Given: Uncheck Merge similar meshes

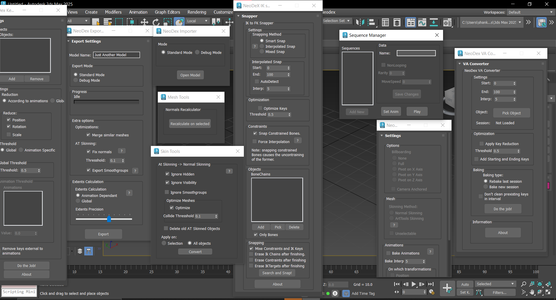Looking at the screenshot, I should click(x=88, y=135).
